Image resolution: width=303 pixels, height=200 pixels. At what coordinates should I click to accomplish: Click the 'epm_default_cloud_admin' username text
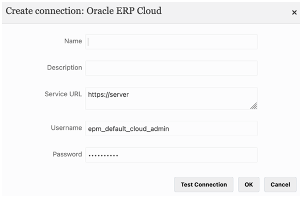pos(129,129)
